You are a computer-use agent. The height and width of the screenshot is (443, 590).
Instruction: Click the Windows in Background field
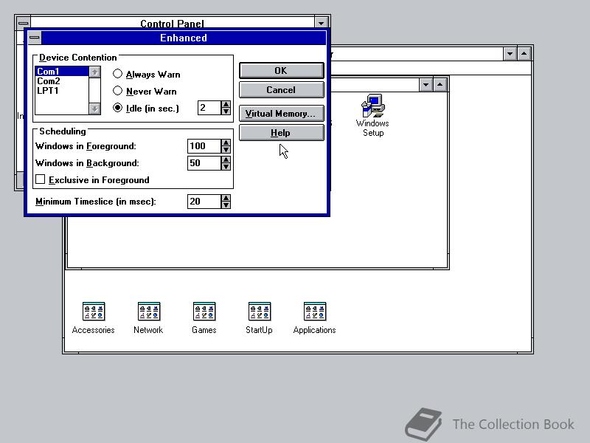pyautogui.click(x=204, y=163)
